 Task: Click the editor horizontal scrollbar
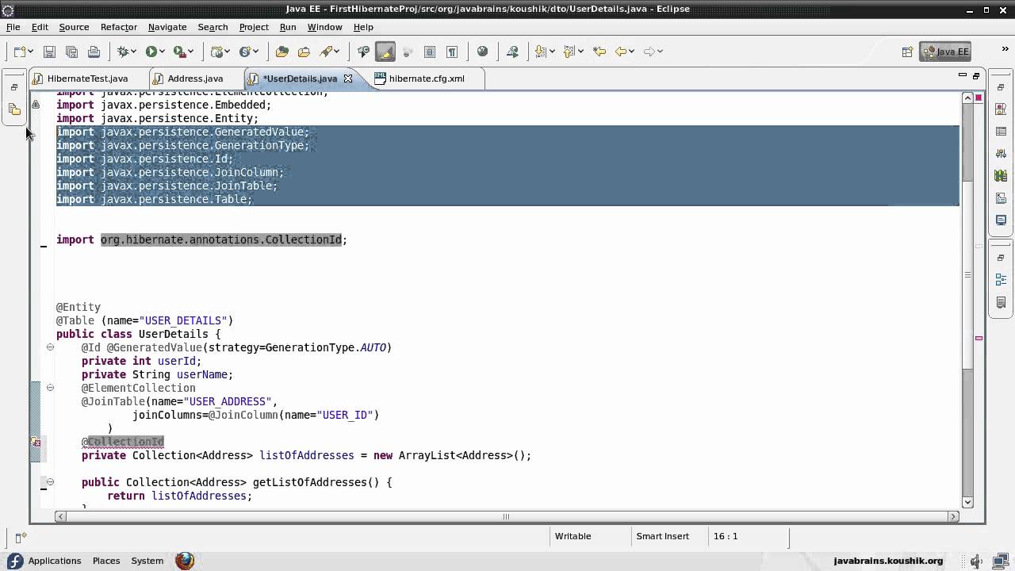tap(505, 516)
